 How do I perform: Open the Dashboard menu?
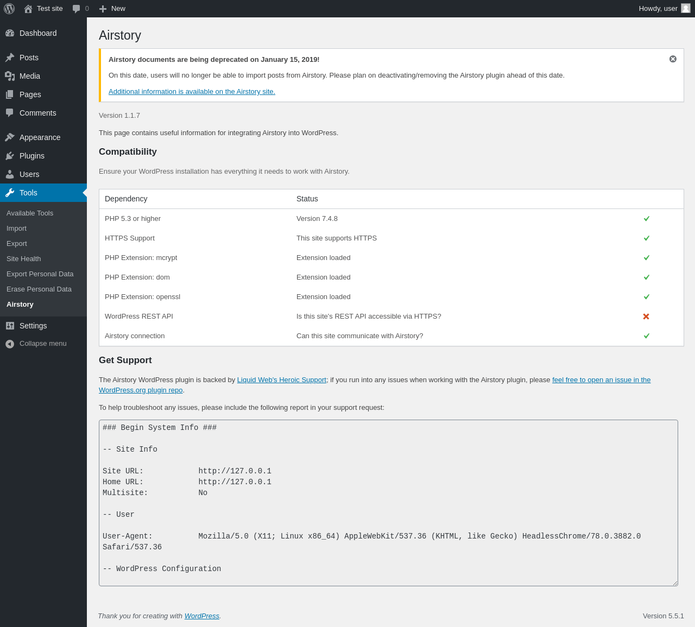point(43,33)
